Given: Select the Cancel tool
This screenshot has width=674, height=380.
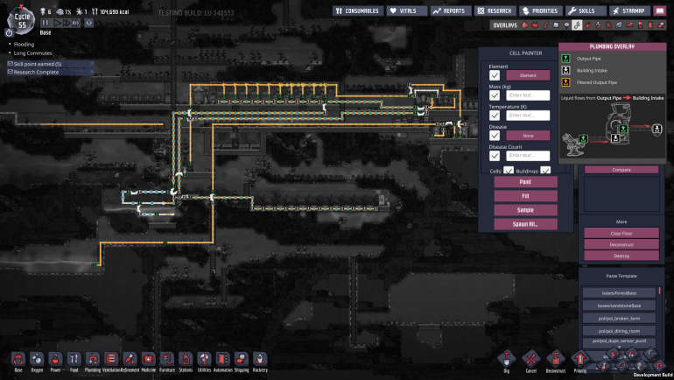Looking at the screenshot, I should [530, 359].
